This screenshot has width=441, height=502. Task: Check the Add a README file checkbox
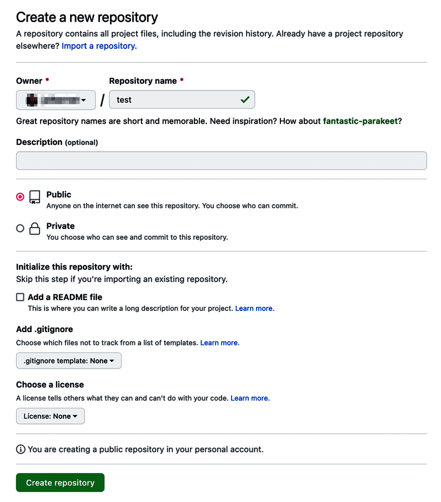coord(21,297)
